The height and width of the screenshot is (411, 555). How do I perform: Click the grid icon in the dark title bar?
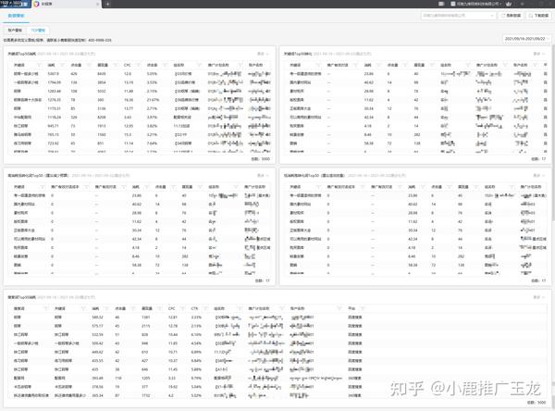tap(441, 4)
